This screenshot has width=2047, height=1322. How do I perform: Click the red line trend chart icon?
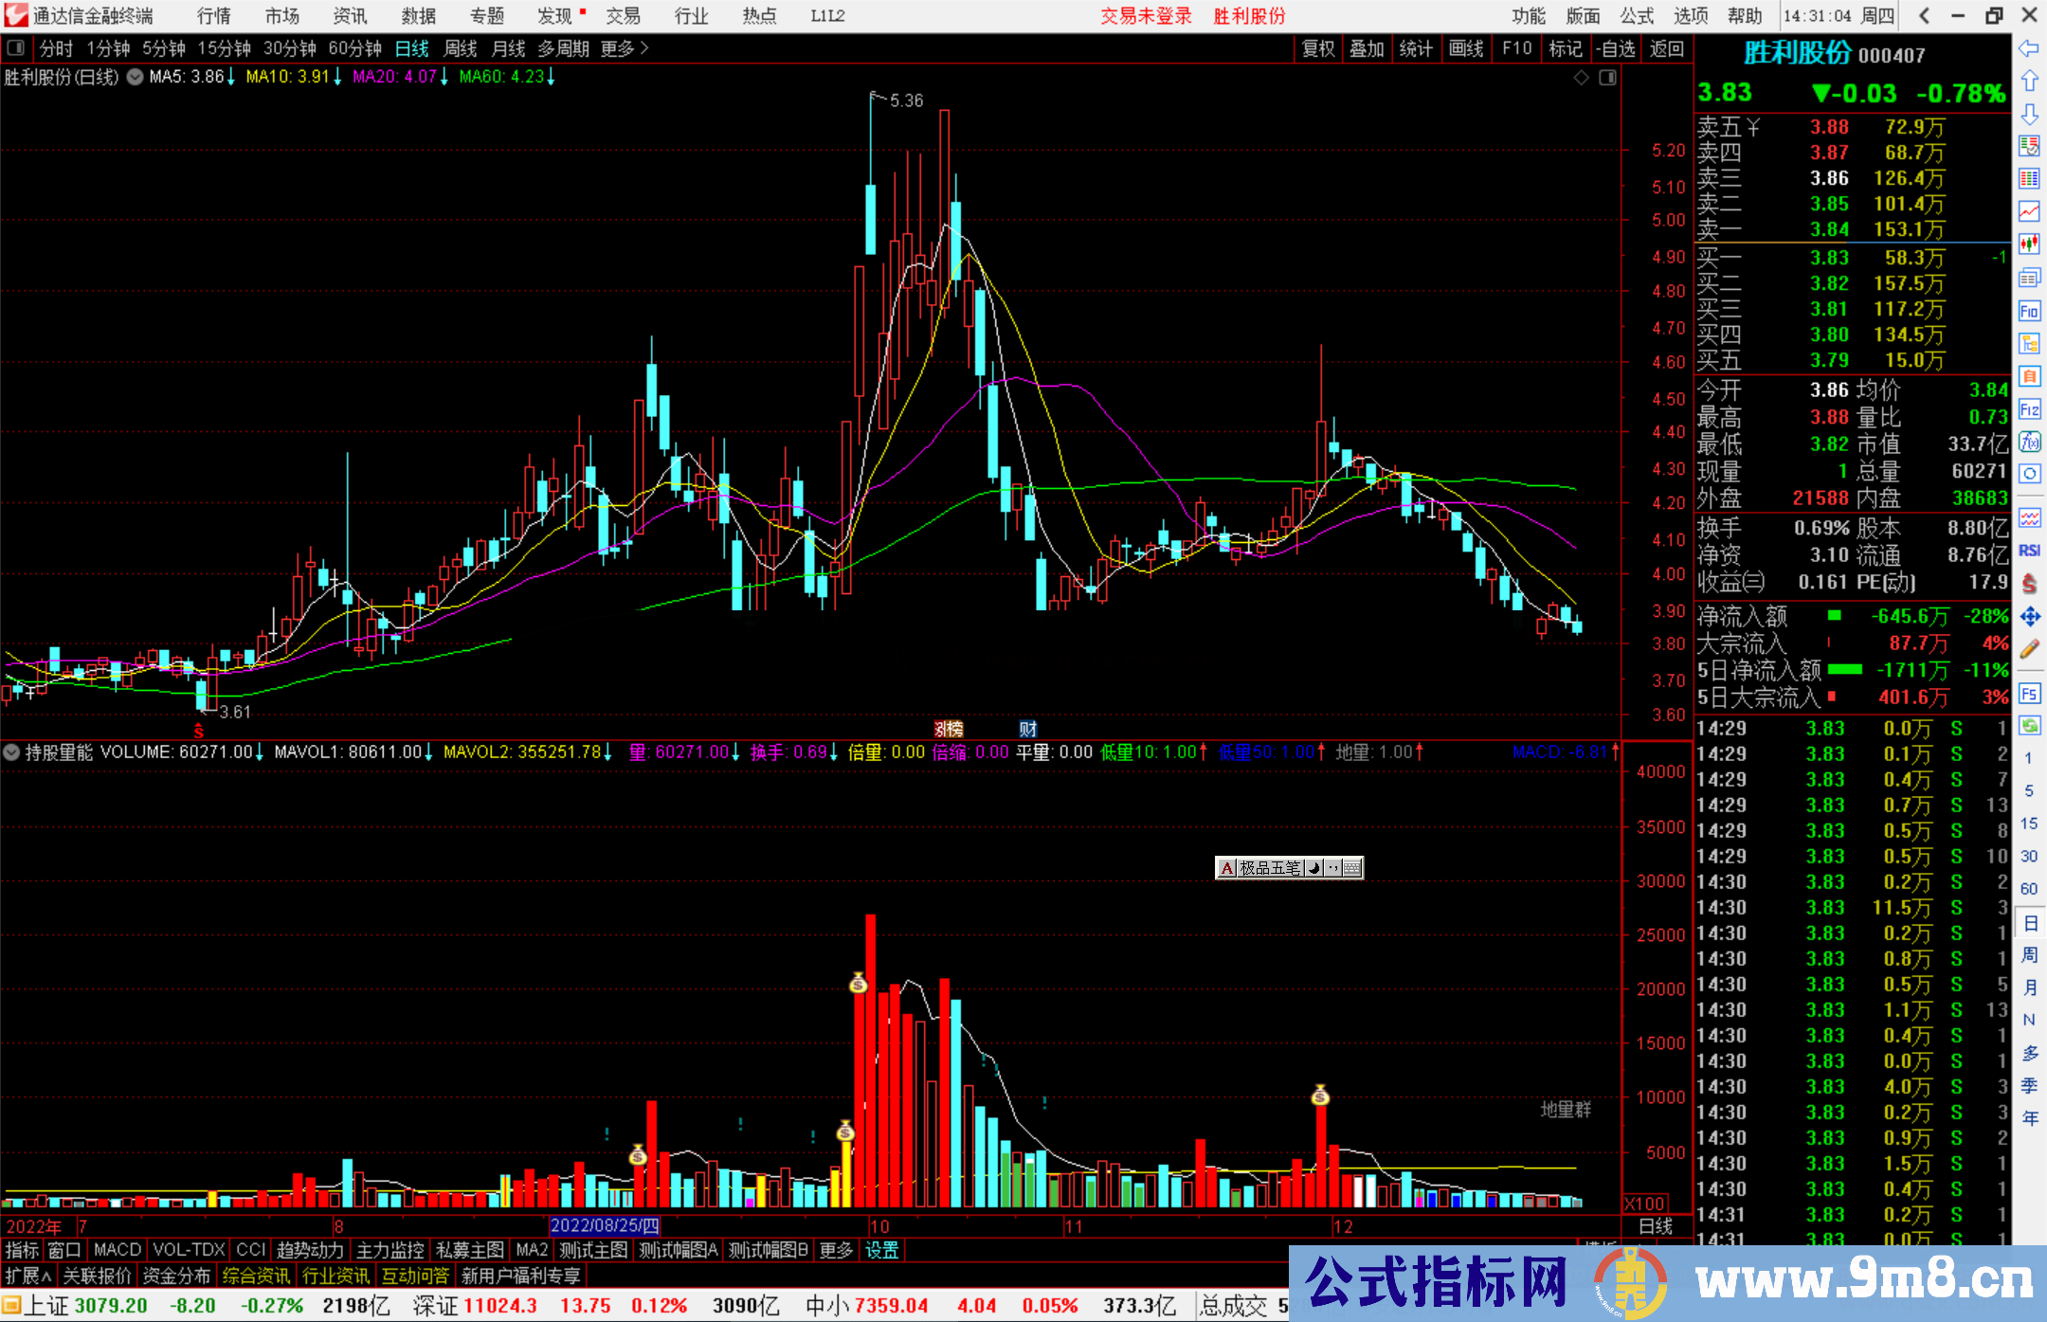click(2029, 211)
